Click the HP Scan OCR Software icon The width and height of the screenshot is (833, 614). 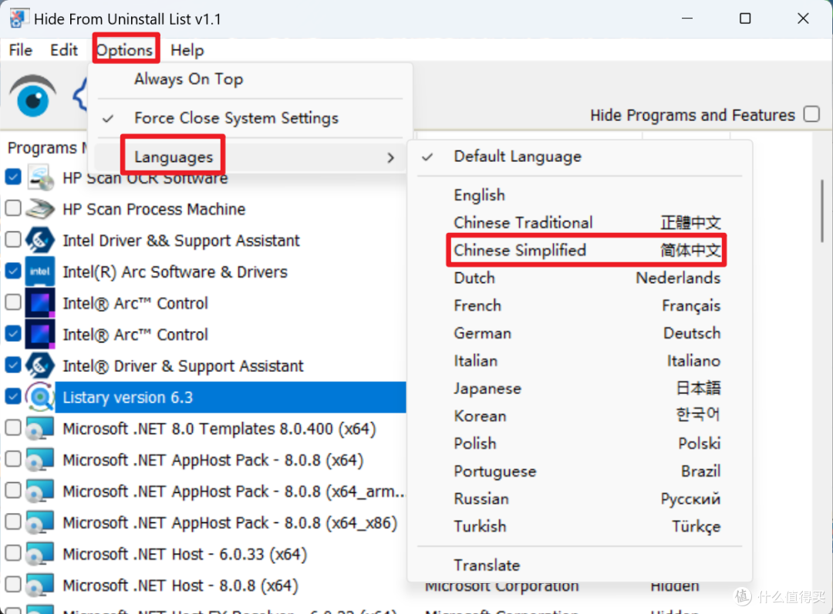tap(41, 177)
